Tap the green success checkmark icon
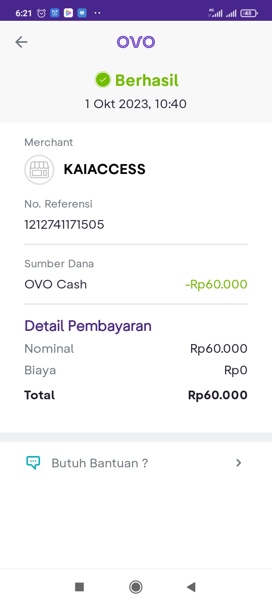 [x=103, y=80]
